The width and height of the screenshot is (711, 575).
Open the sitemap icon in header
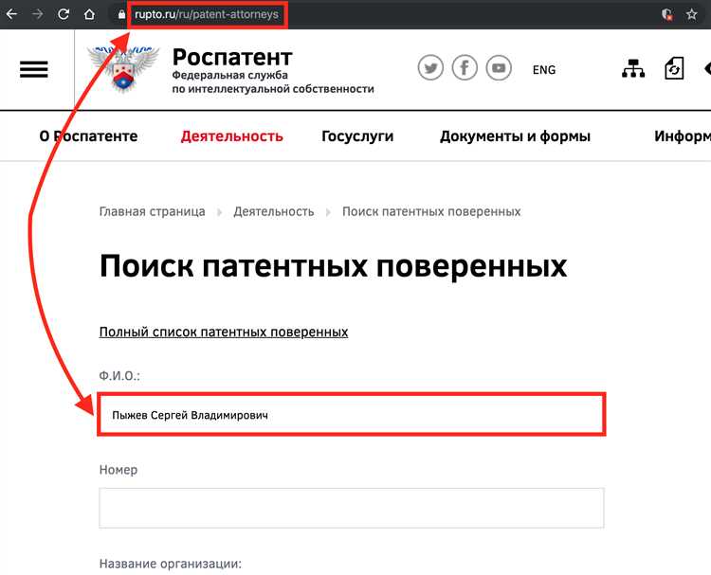pos(633,68)
